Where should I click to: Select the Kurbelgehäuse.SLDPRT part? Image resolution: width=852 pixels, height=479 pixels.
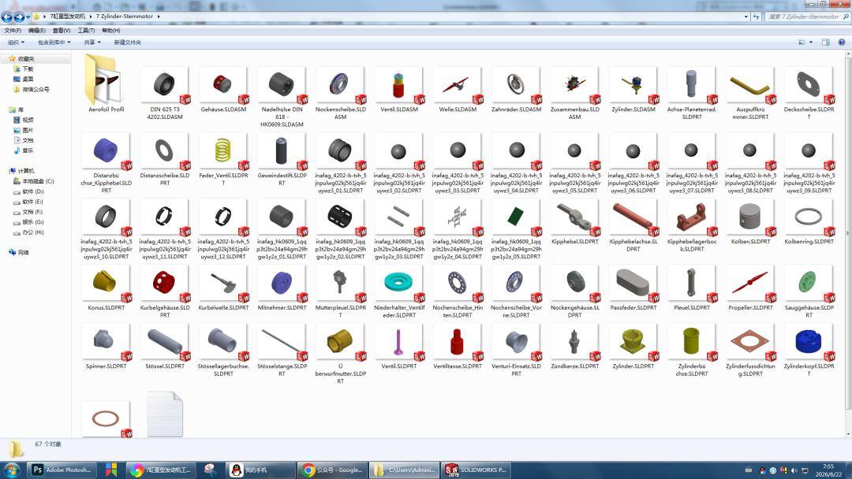pyautogui.click(x=165, y=291)
